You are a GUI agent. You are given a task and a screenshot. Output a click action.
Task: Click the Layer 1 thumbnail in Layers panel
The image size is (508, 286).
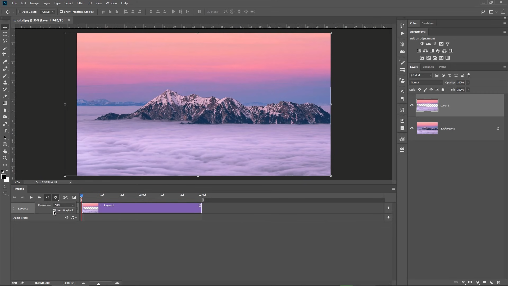pyautogui.click(x=427, y=105)
